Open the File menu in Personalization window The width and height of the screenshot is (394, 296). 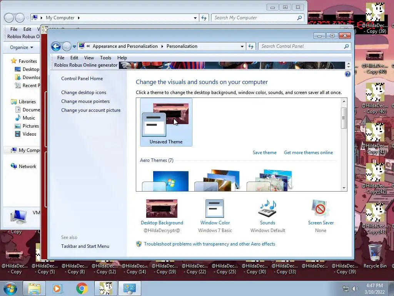[61, 58]
